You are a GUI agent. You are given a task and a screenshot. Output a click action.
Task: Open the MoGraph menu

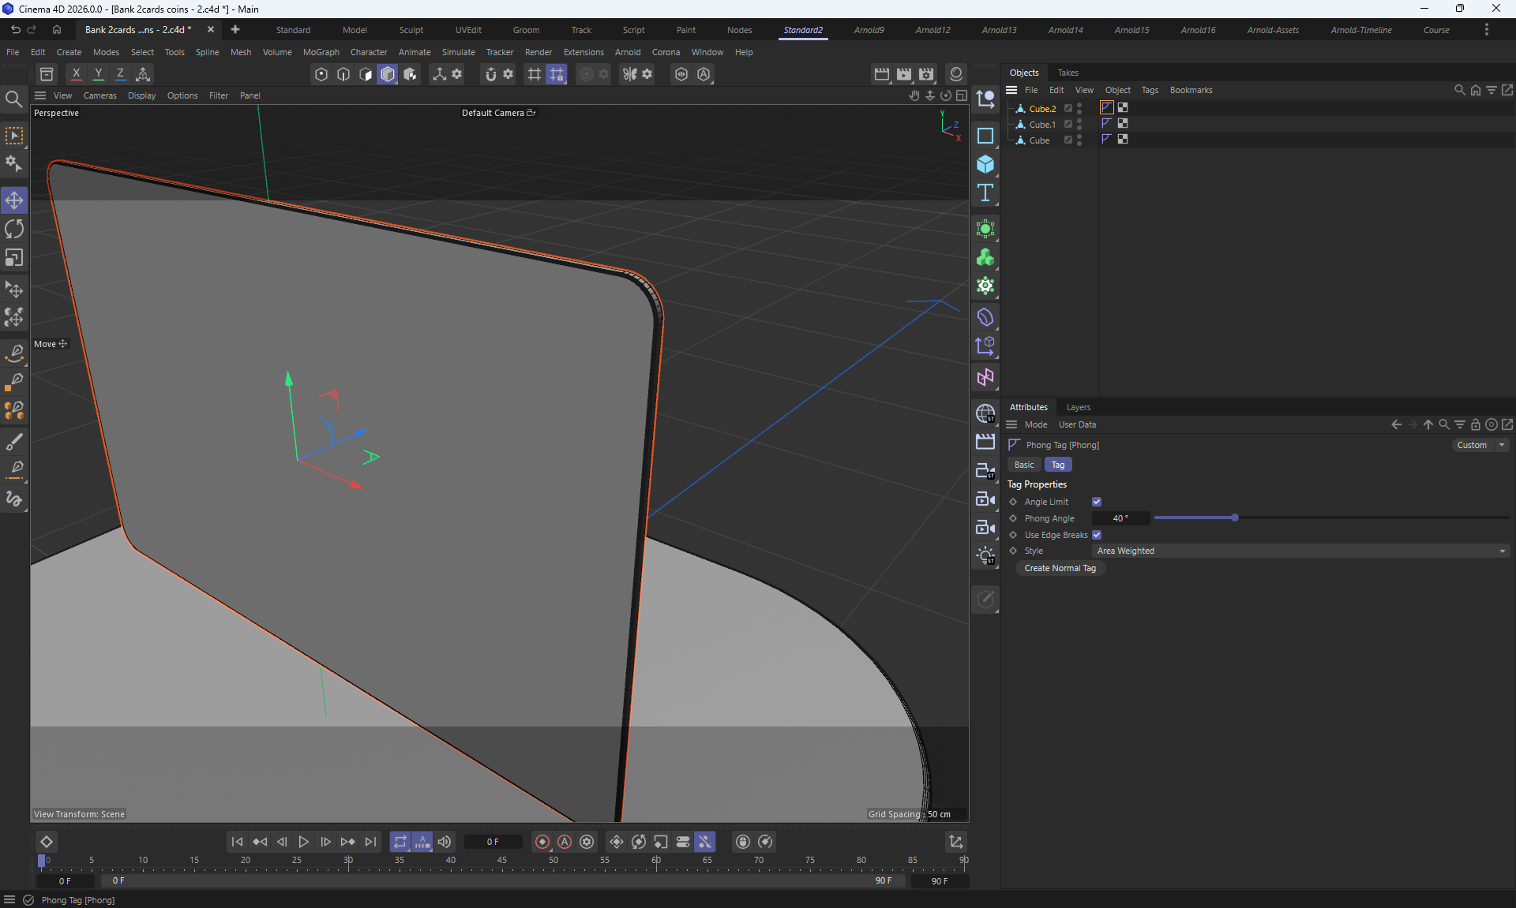[x=321, y=52]
